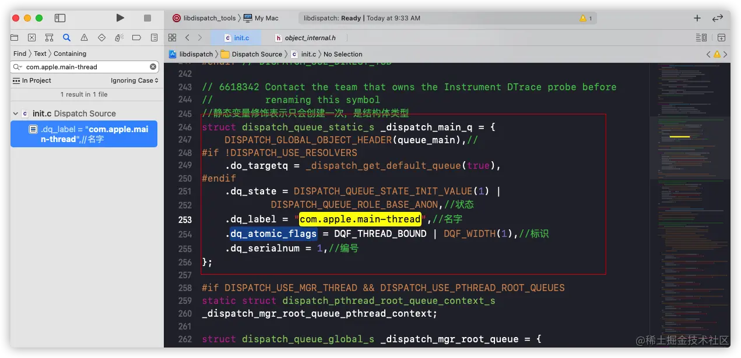Change the Text search type
The height and width of the screenshot is (358, 741).
tap(40, 54)
